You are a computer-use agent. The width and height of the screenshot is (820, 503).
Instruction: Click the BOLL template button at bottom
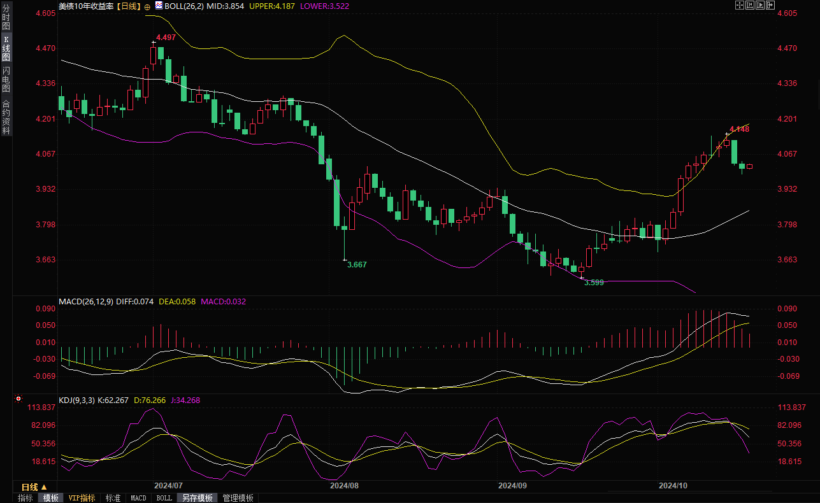pos(164,498)
